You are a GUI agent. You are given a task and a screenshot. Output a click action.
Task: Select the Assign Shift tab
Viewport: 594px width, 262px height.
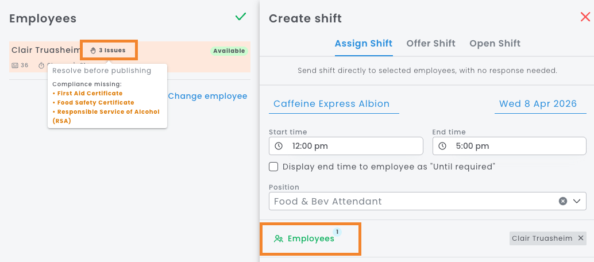[364, 44]
